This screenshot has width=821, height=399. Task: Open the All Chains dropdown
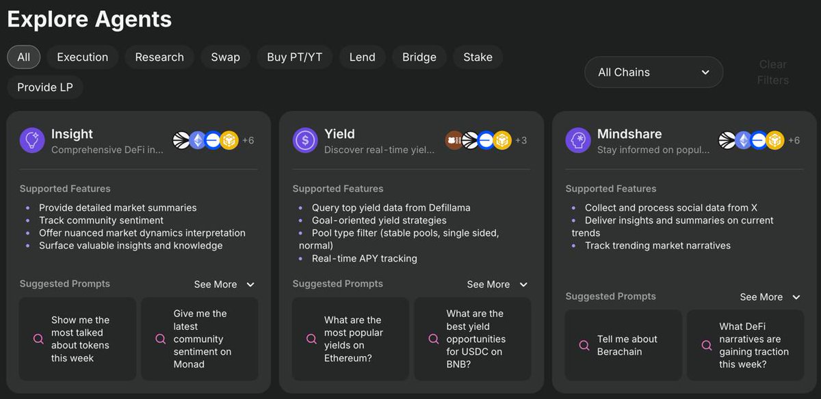(654, 72)
